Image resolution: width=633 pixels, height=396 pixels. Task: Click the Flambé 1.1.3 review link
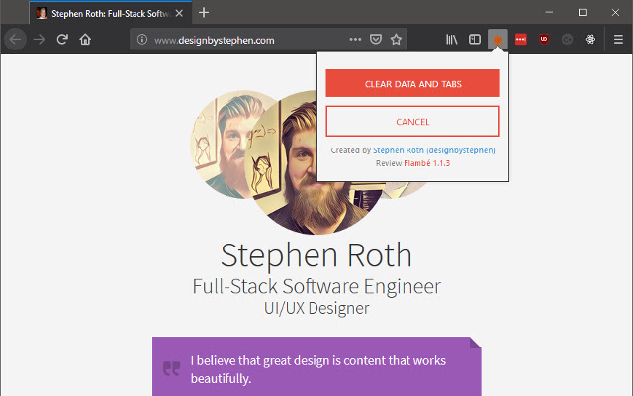426,163
